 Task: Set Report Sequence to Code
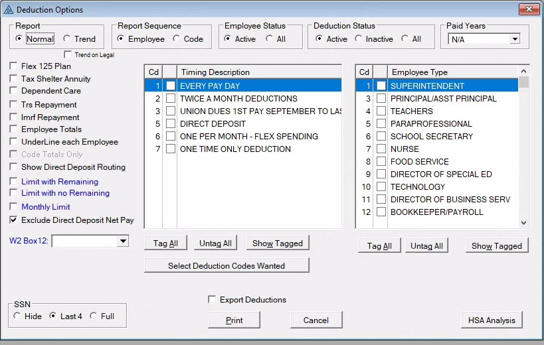pyautogui.click(x=177, y=39)
